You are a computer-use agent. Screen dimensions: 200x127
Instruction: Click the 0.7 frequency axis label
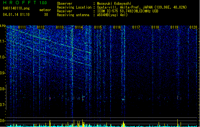tap(3, 105)
